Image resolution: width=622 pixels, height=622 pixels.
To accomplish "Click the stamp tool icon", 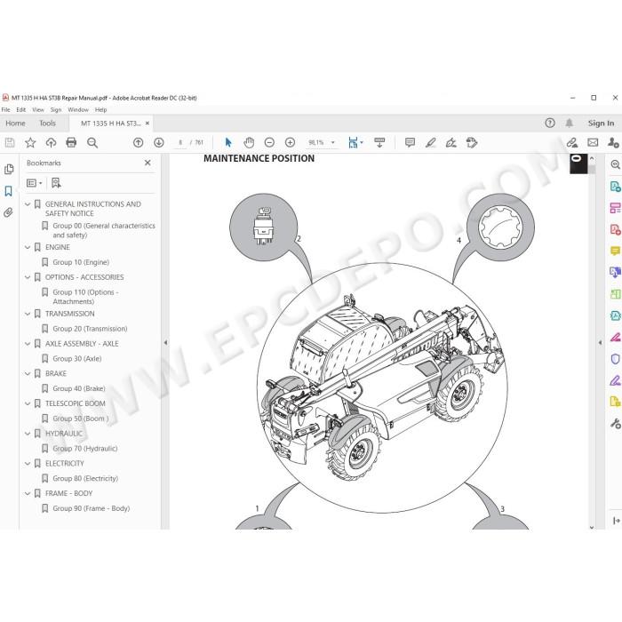I will 472,142.
